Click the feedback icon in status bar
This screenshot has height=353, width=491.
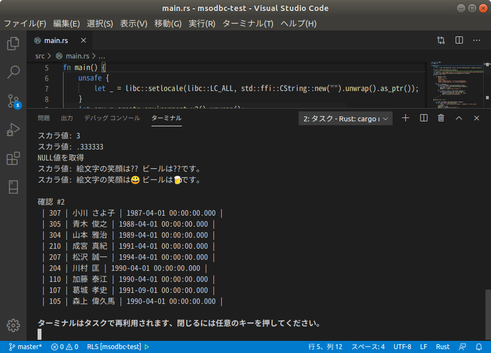click(x=462, y=347)
